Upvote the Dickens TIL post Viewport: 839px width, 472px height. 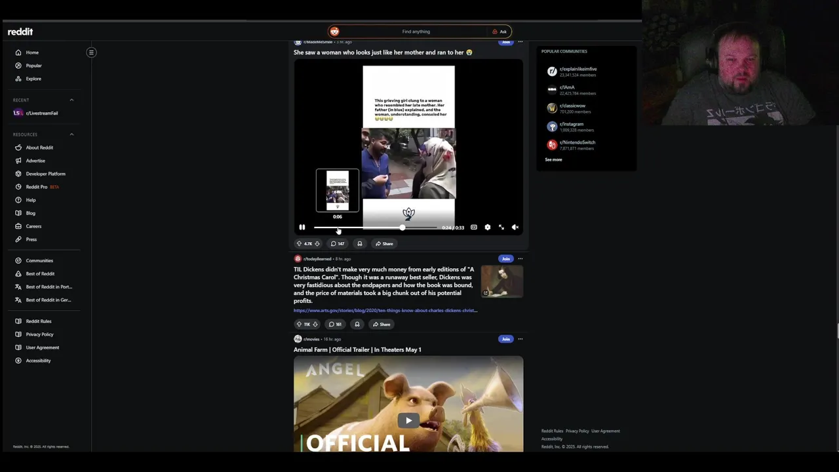click(x=299, y=324)
